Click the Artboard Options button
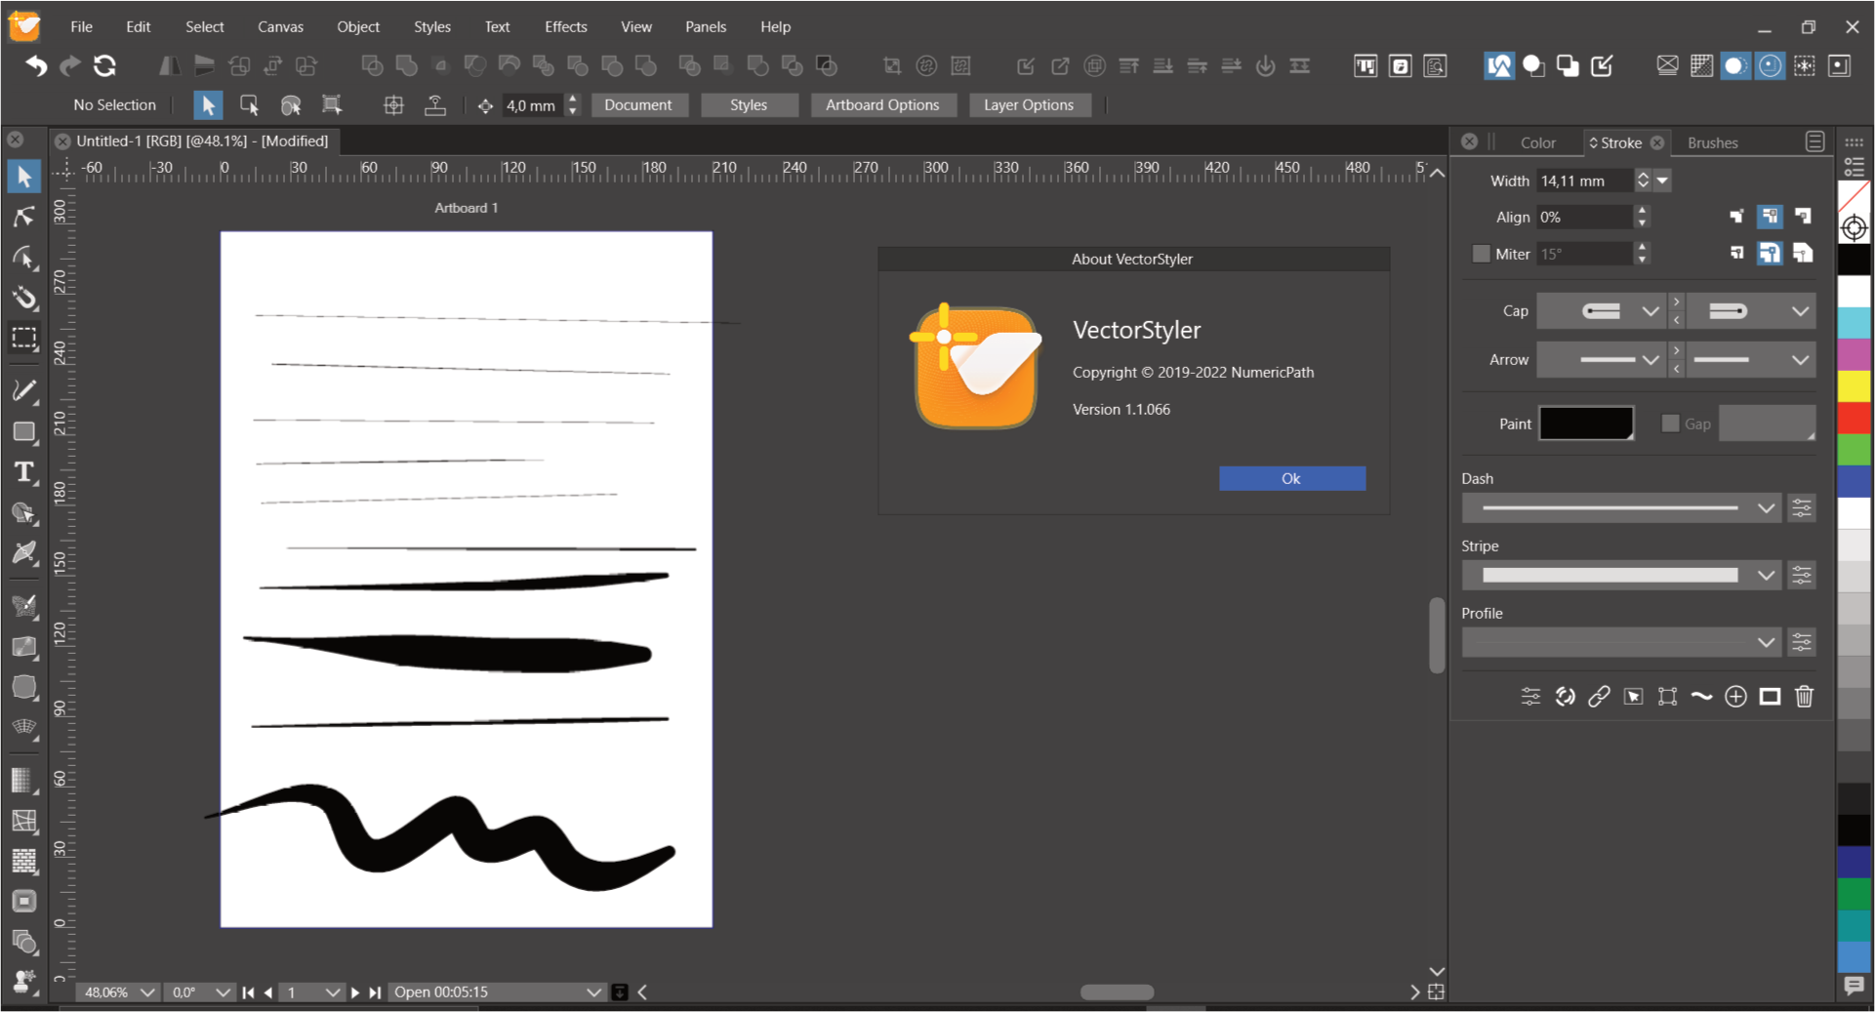 click(881, 105)
